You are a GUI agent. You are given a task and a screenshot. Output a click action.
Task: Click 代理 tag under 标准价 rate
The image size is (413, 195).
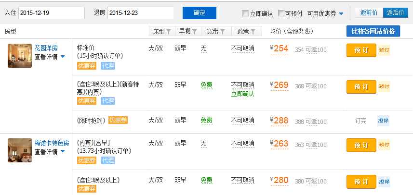coord(108,66)
